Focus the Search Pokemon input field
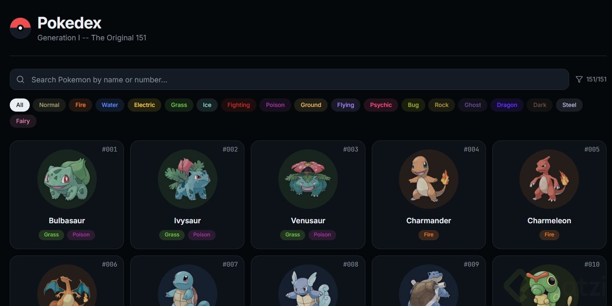The width and height of the screenshot is (612, 306). tap(289, 79)
